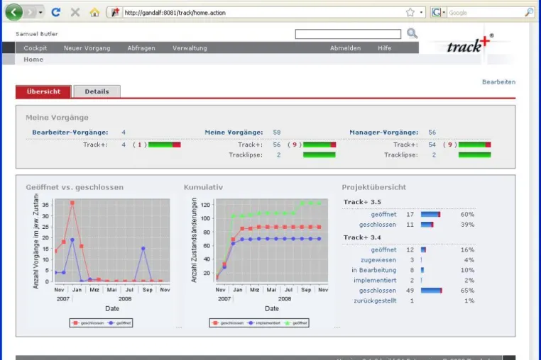The image size is (541, 360).
Task: Click the 60% bar for Track+ 3.5 geöffnet
Action: [x=430, y=214]
